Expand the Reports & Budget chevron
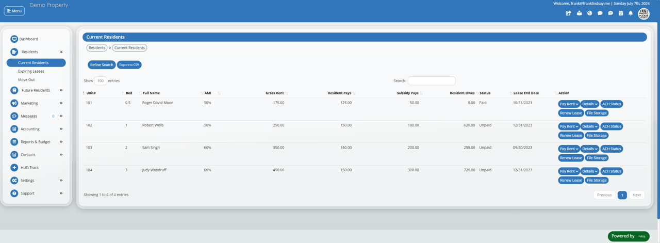 61,142
